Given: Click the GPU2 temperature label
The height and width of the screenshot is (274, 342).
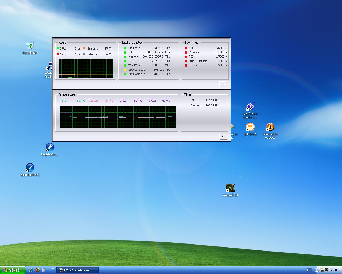Looking at the screenshot, I should click(x=152, y=101).
